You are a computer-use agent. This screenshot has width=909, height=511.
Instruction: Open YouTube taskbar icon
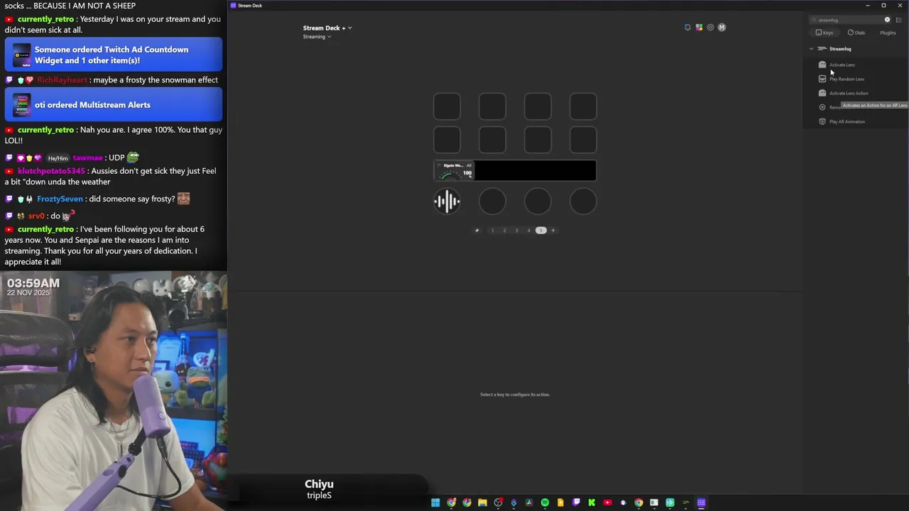[607, 502]
